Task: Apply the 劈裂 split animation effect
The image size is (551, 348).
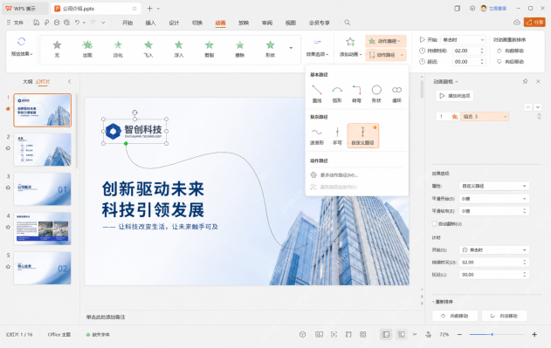Action: (210, 49)
